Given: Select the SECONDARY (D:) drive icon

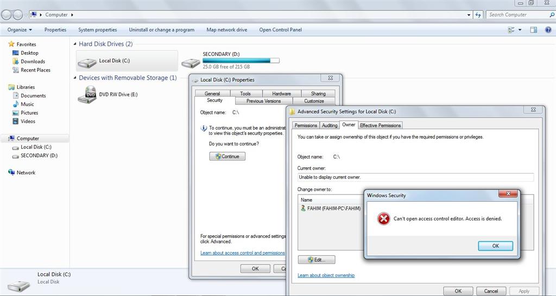Looking at the screenshot, I should pyautogui.click(x=191, y=63).
